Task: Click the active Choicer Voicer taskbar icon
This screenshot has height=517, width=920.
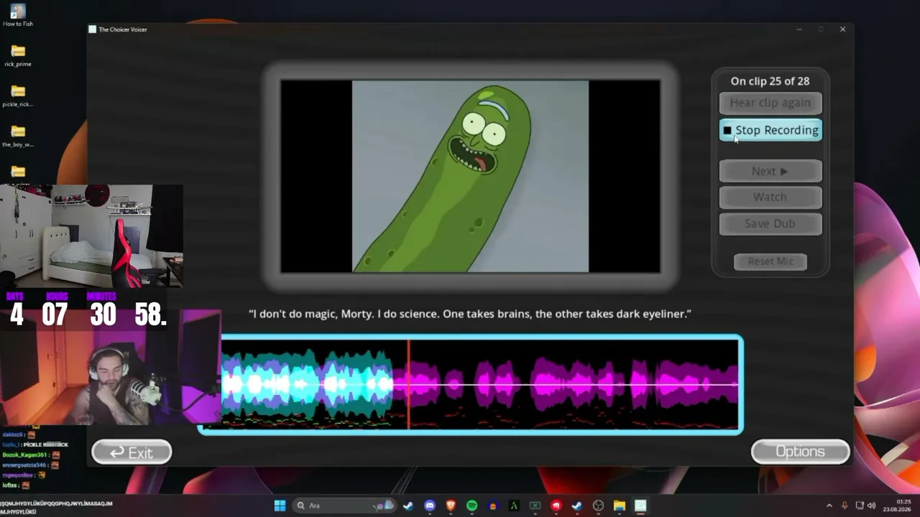Action: pyautogui.click(x=640, y=506)
